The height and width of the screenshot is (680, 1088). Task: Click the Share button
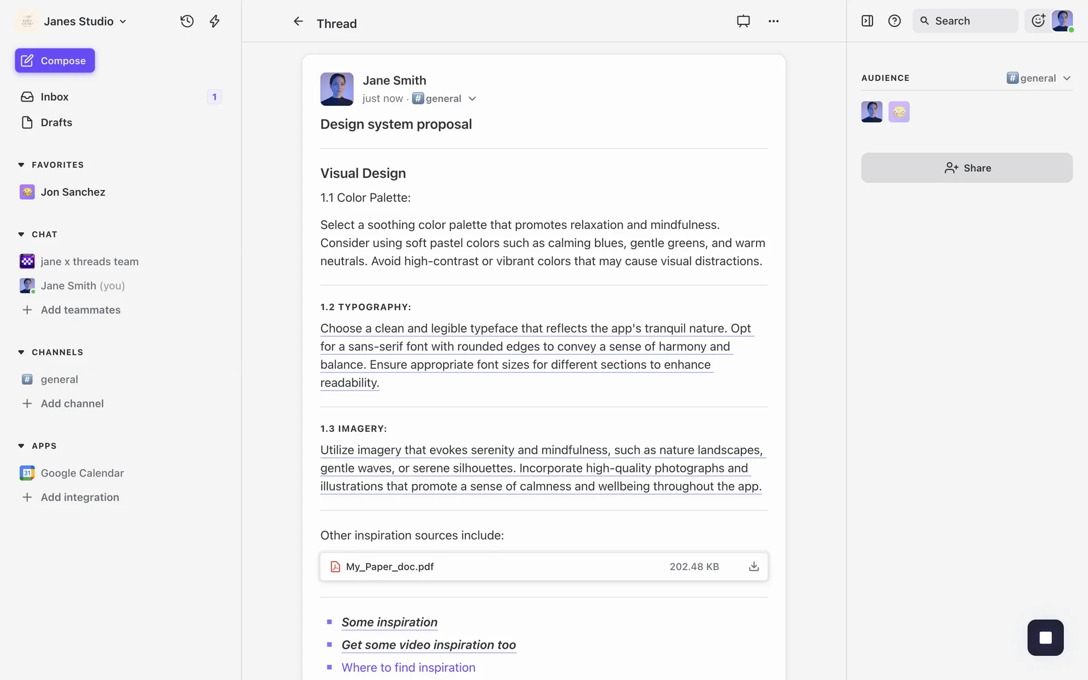(x=967, y=168)
